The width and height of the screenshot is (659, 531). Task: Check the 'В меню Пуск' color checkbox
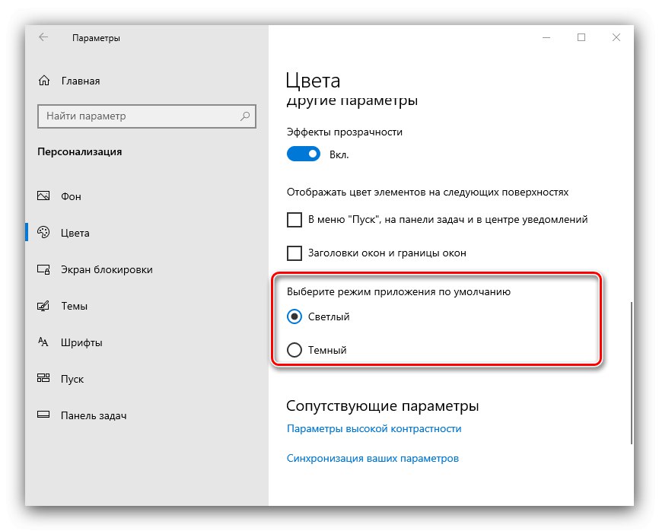[x=294, y=220]
